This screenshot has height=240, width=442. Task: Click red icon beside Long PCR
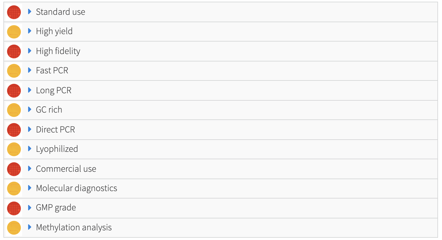pos(14,91)
